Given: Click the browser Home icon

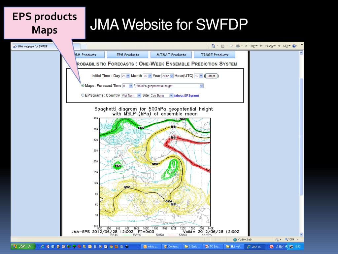Looking at the screenshot, I should (x=214, y=46).
